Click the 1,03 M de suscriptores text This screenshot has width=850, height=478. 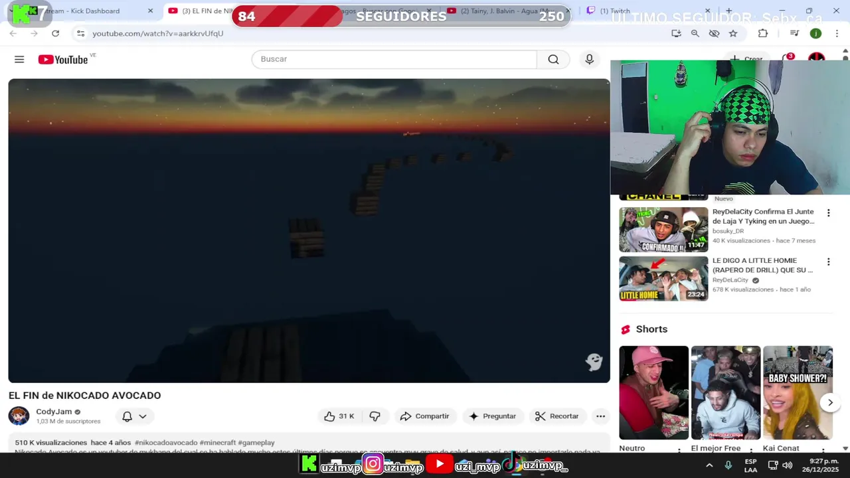click(68, 422)
